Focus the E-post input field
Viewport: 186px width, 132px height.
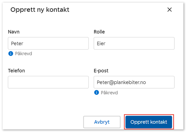click(134, 82)
